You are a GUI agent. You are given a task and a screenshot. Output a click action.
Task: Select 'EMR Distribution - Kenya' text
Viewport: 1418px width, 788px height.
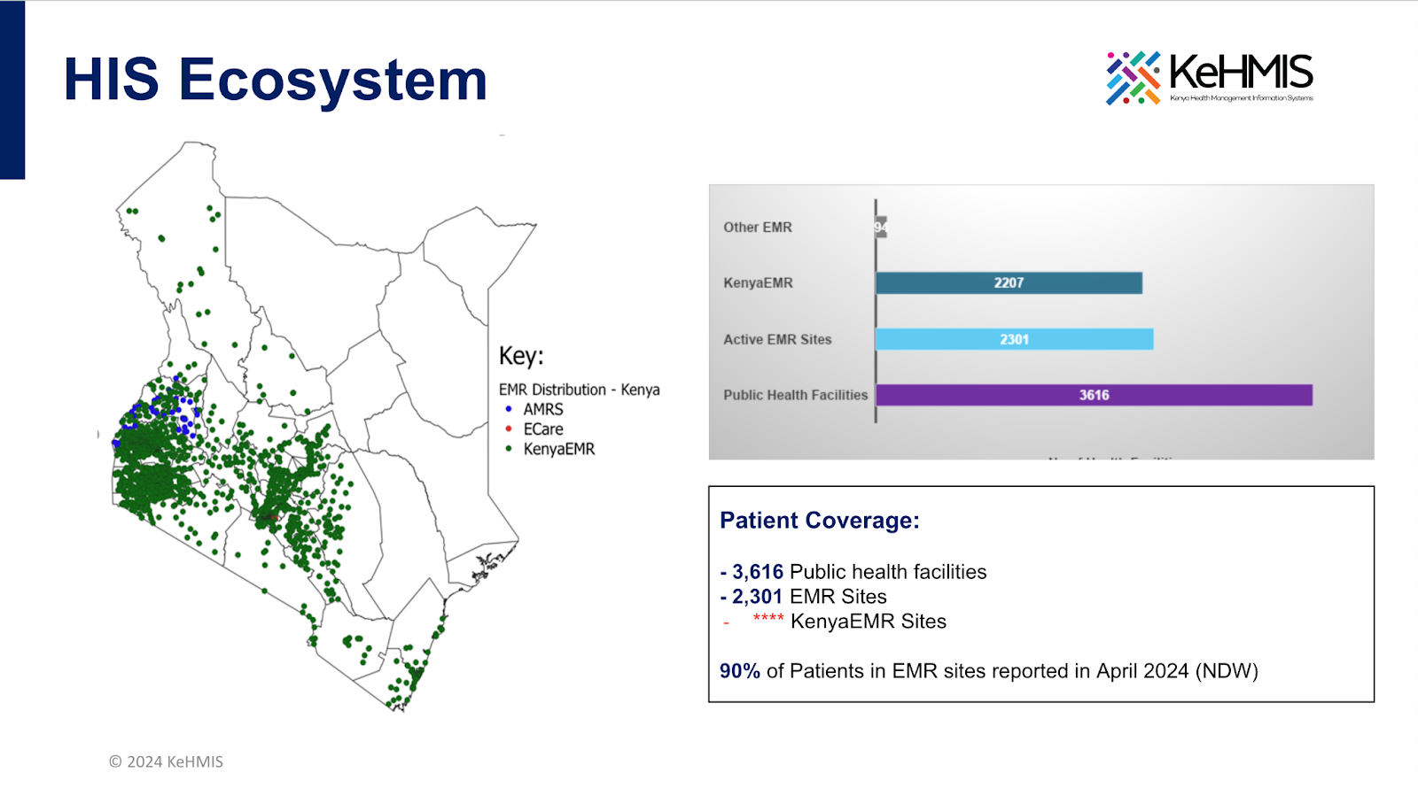click(580, 390)
